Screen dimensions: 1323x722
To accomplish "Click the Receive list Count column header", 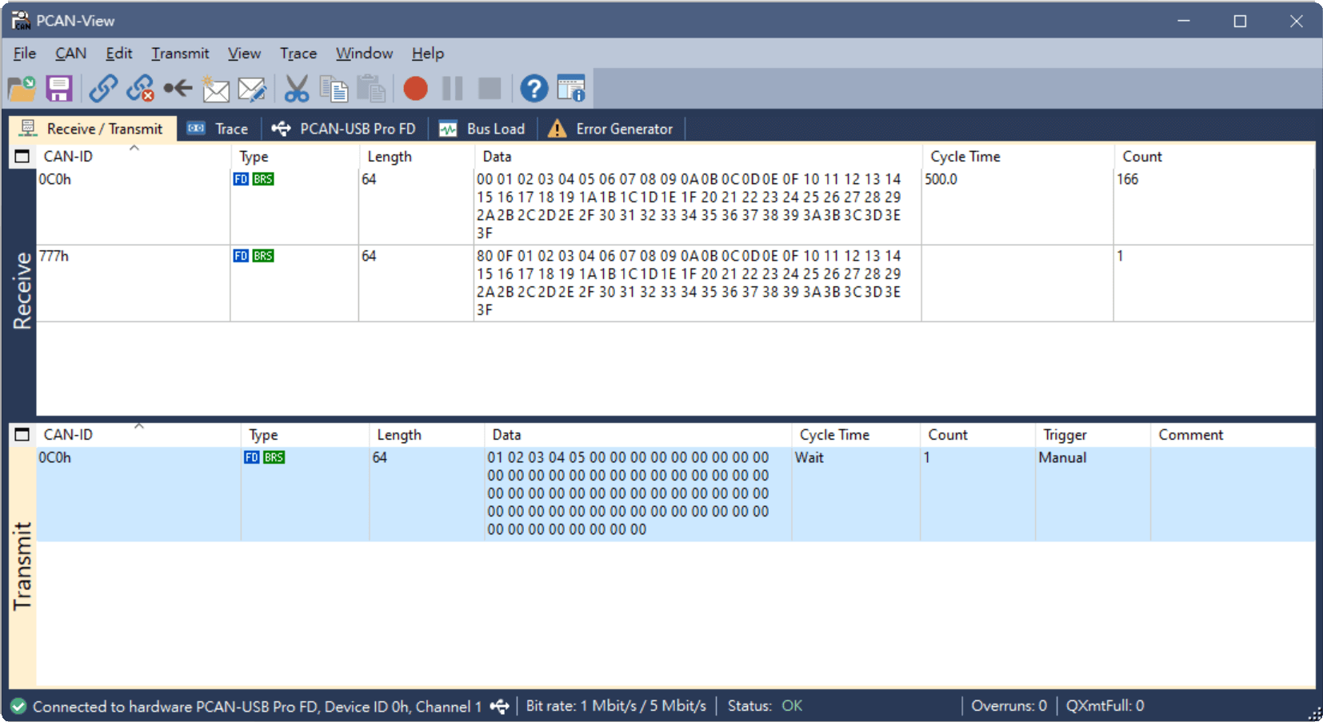I will pos(1214,156).
